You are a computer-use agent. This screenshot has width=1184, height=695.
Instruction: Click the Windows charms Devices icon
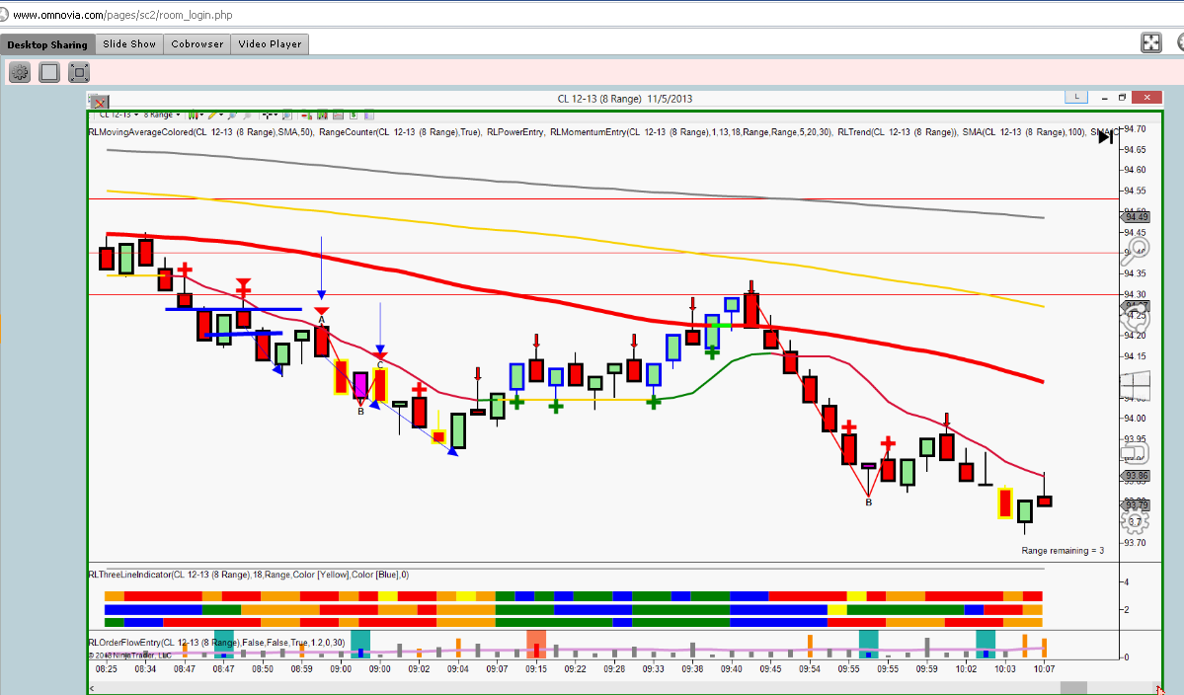(1135, 453)
